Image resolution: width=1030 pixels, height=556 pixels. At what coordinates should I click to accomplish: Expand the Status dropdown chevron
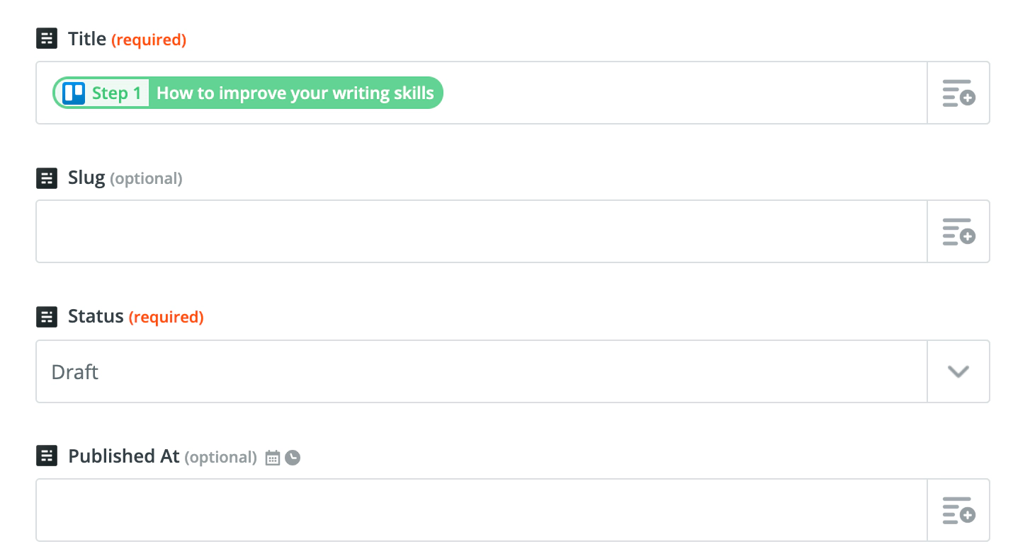pos(958,372)
